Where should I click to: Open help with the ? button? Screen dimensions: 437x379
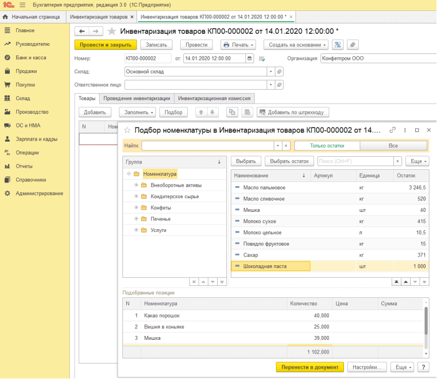pyautogui.click(x=423, y=367)
